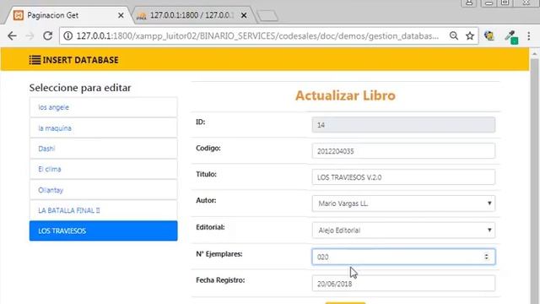Screen dimensions: 540x304
Task: Click the phpMyAdmin favicon on second tab
Action: tap(142, 16)
